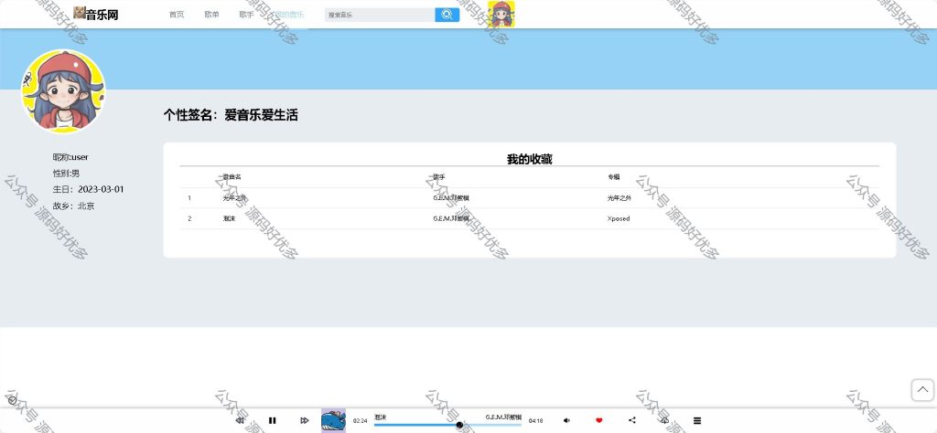Click the 音乐网 site logo
The image size is (937, 433).
pyautogui.click(x=95, y=15)
